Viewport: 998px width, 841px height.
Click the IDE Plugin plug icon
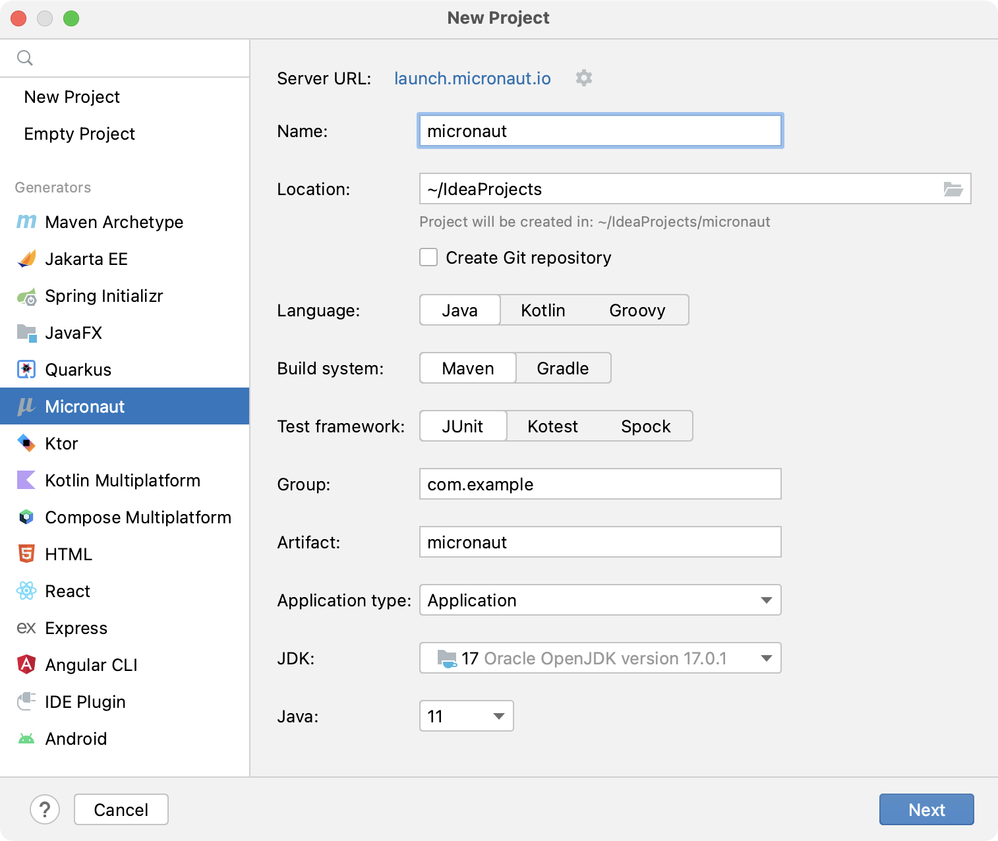click(x=26, y=701)
